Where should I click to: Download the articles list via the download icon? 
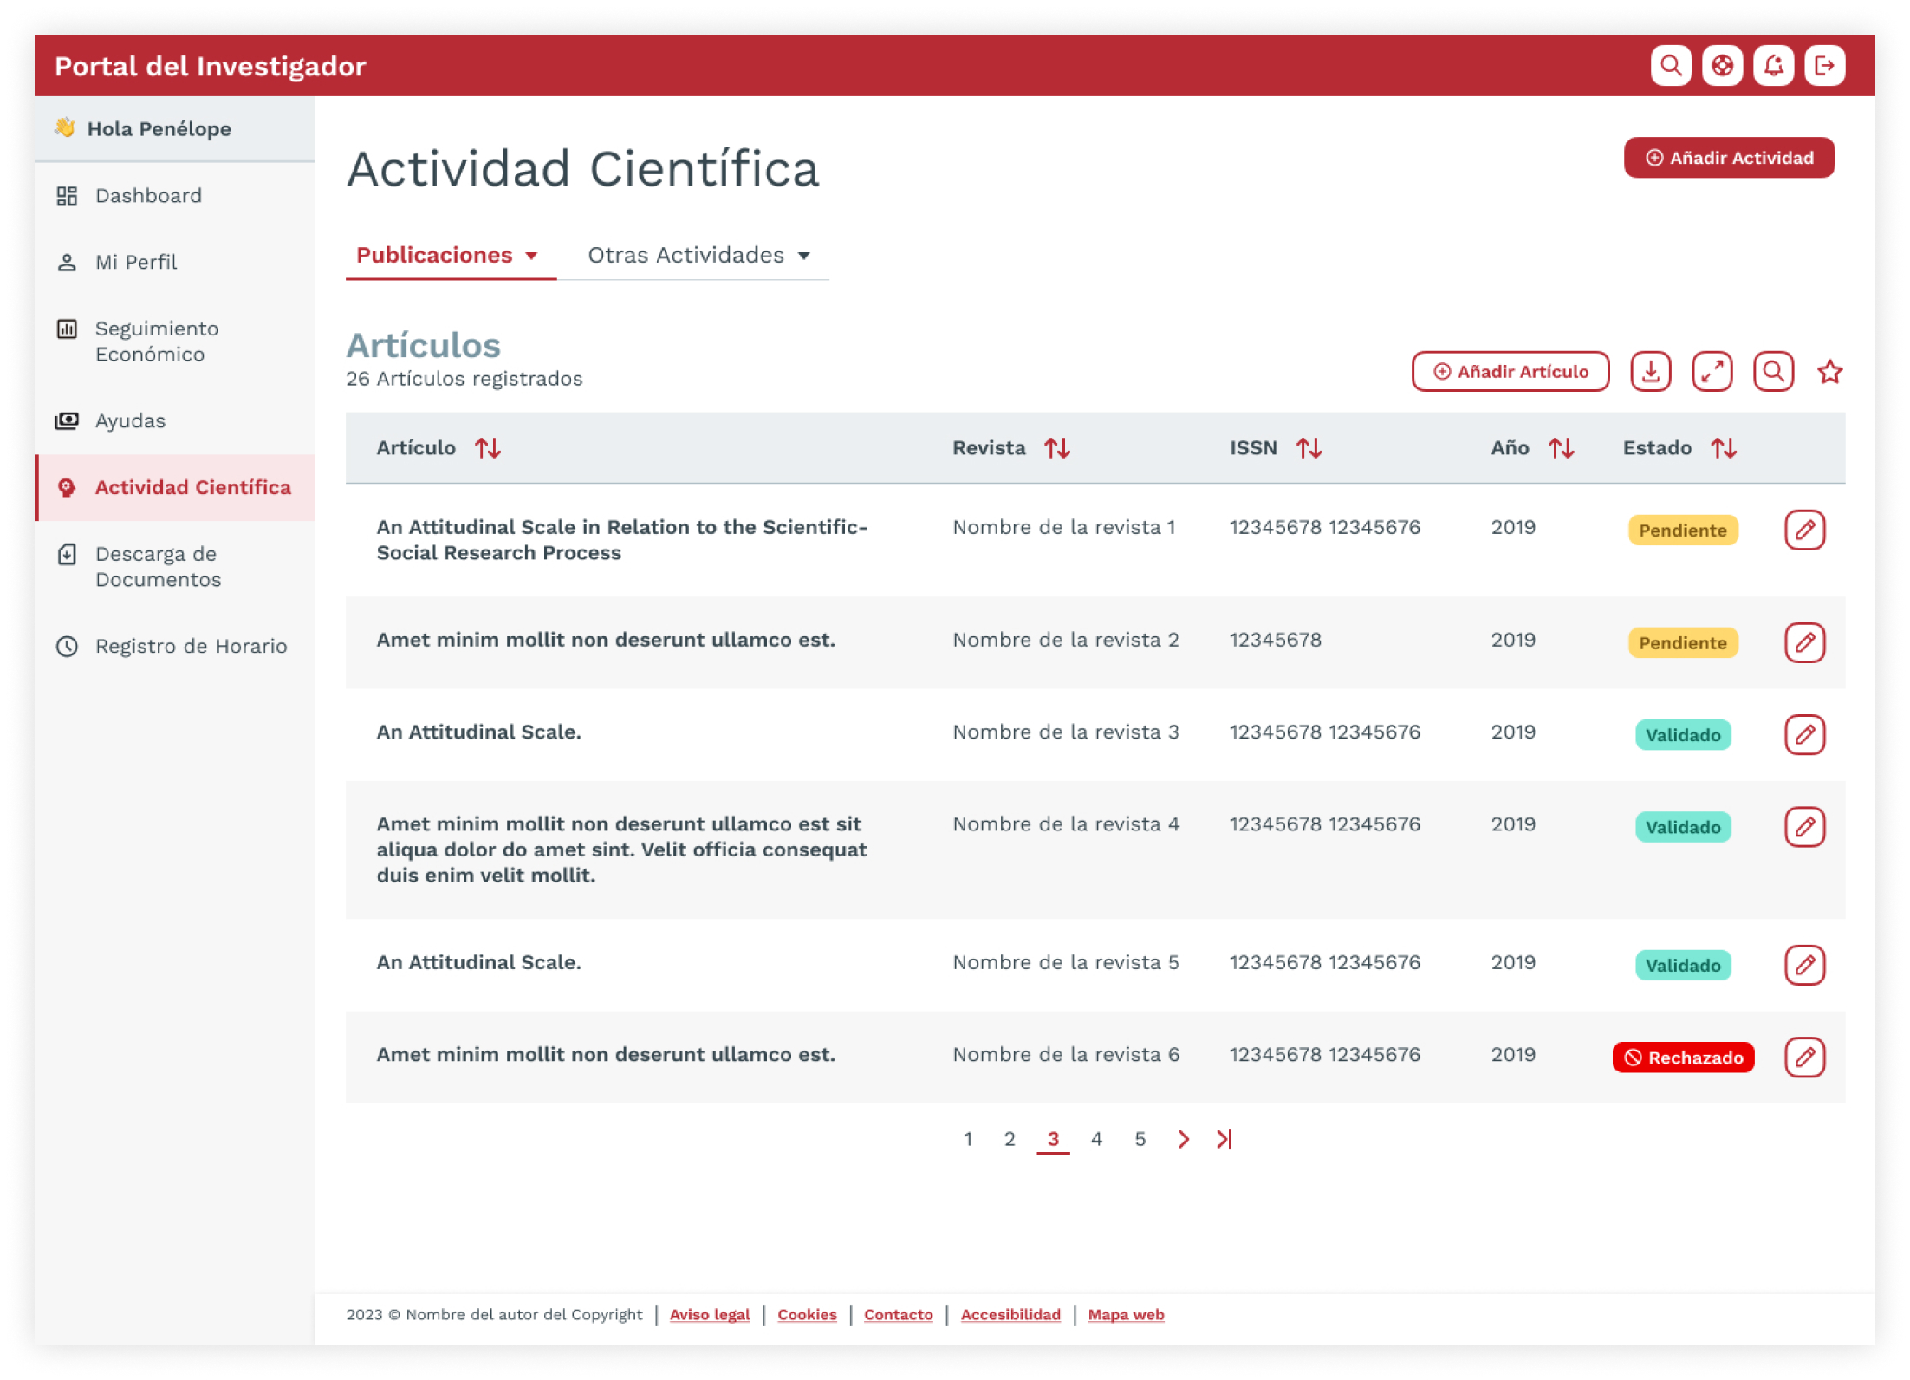tap(1650, 371)
